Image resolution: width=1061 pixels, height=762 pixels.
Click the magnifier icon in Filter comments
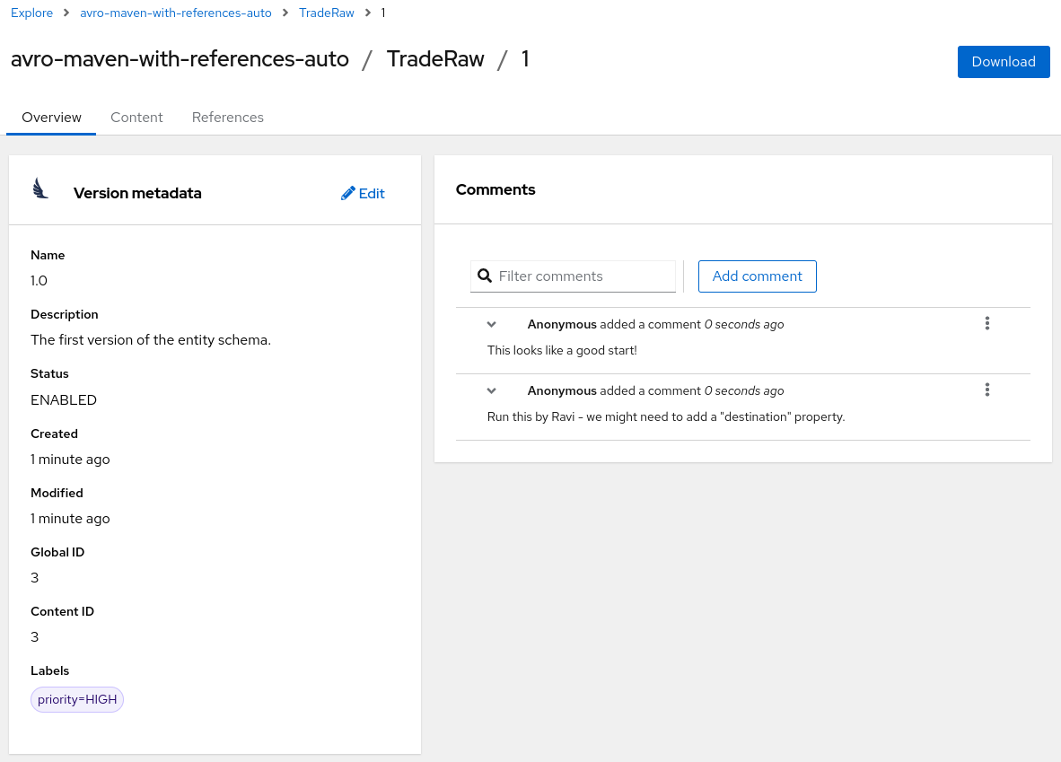pyautogui.click(x=486, y=276)
